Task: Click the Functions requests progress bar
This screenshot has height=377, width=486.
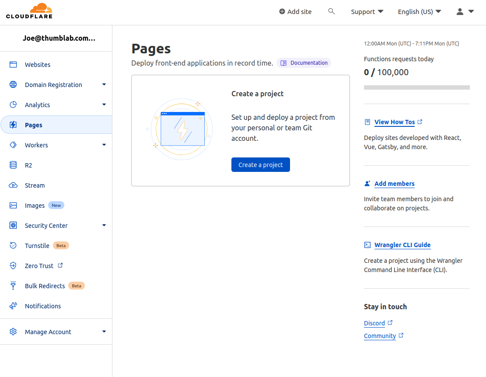Action: 417,87
